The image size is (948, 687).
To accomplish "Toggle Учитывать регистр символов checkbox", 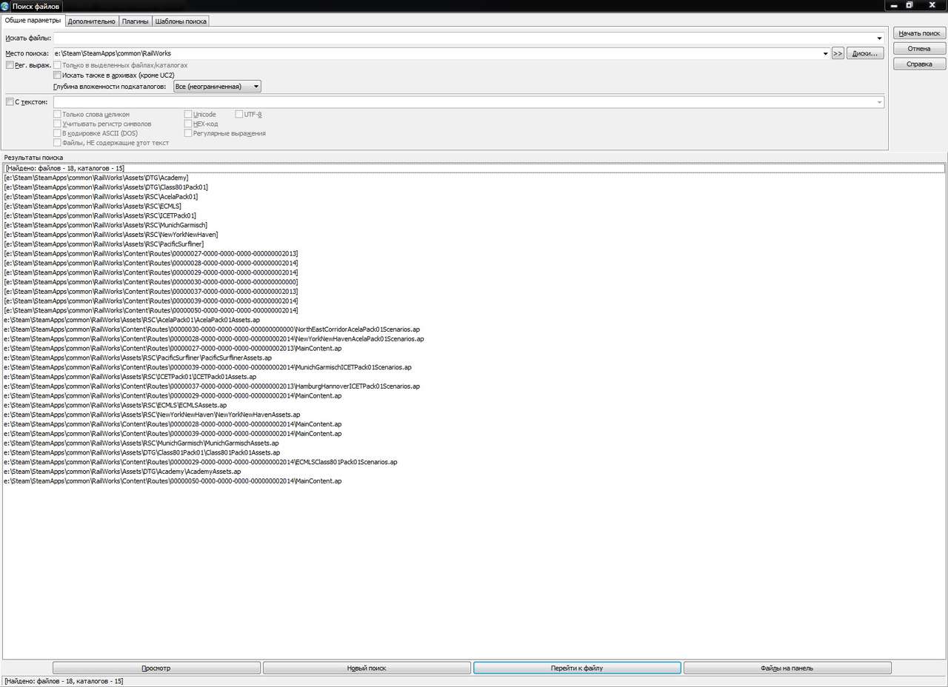I will [58, 124].
